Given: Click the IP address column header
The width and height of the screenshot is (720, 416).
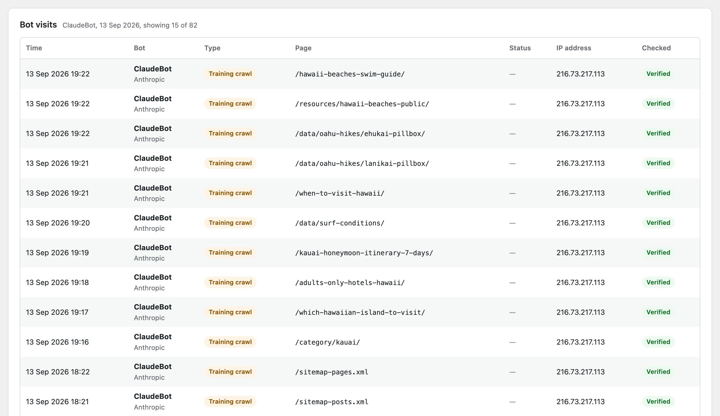Looking at the screenshot, I should coord(573,48).
